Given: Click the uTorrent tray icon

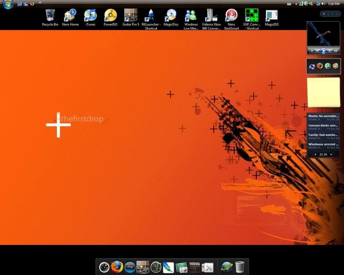Looking at the screenshot, I should pos(306,3).
